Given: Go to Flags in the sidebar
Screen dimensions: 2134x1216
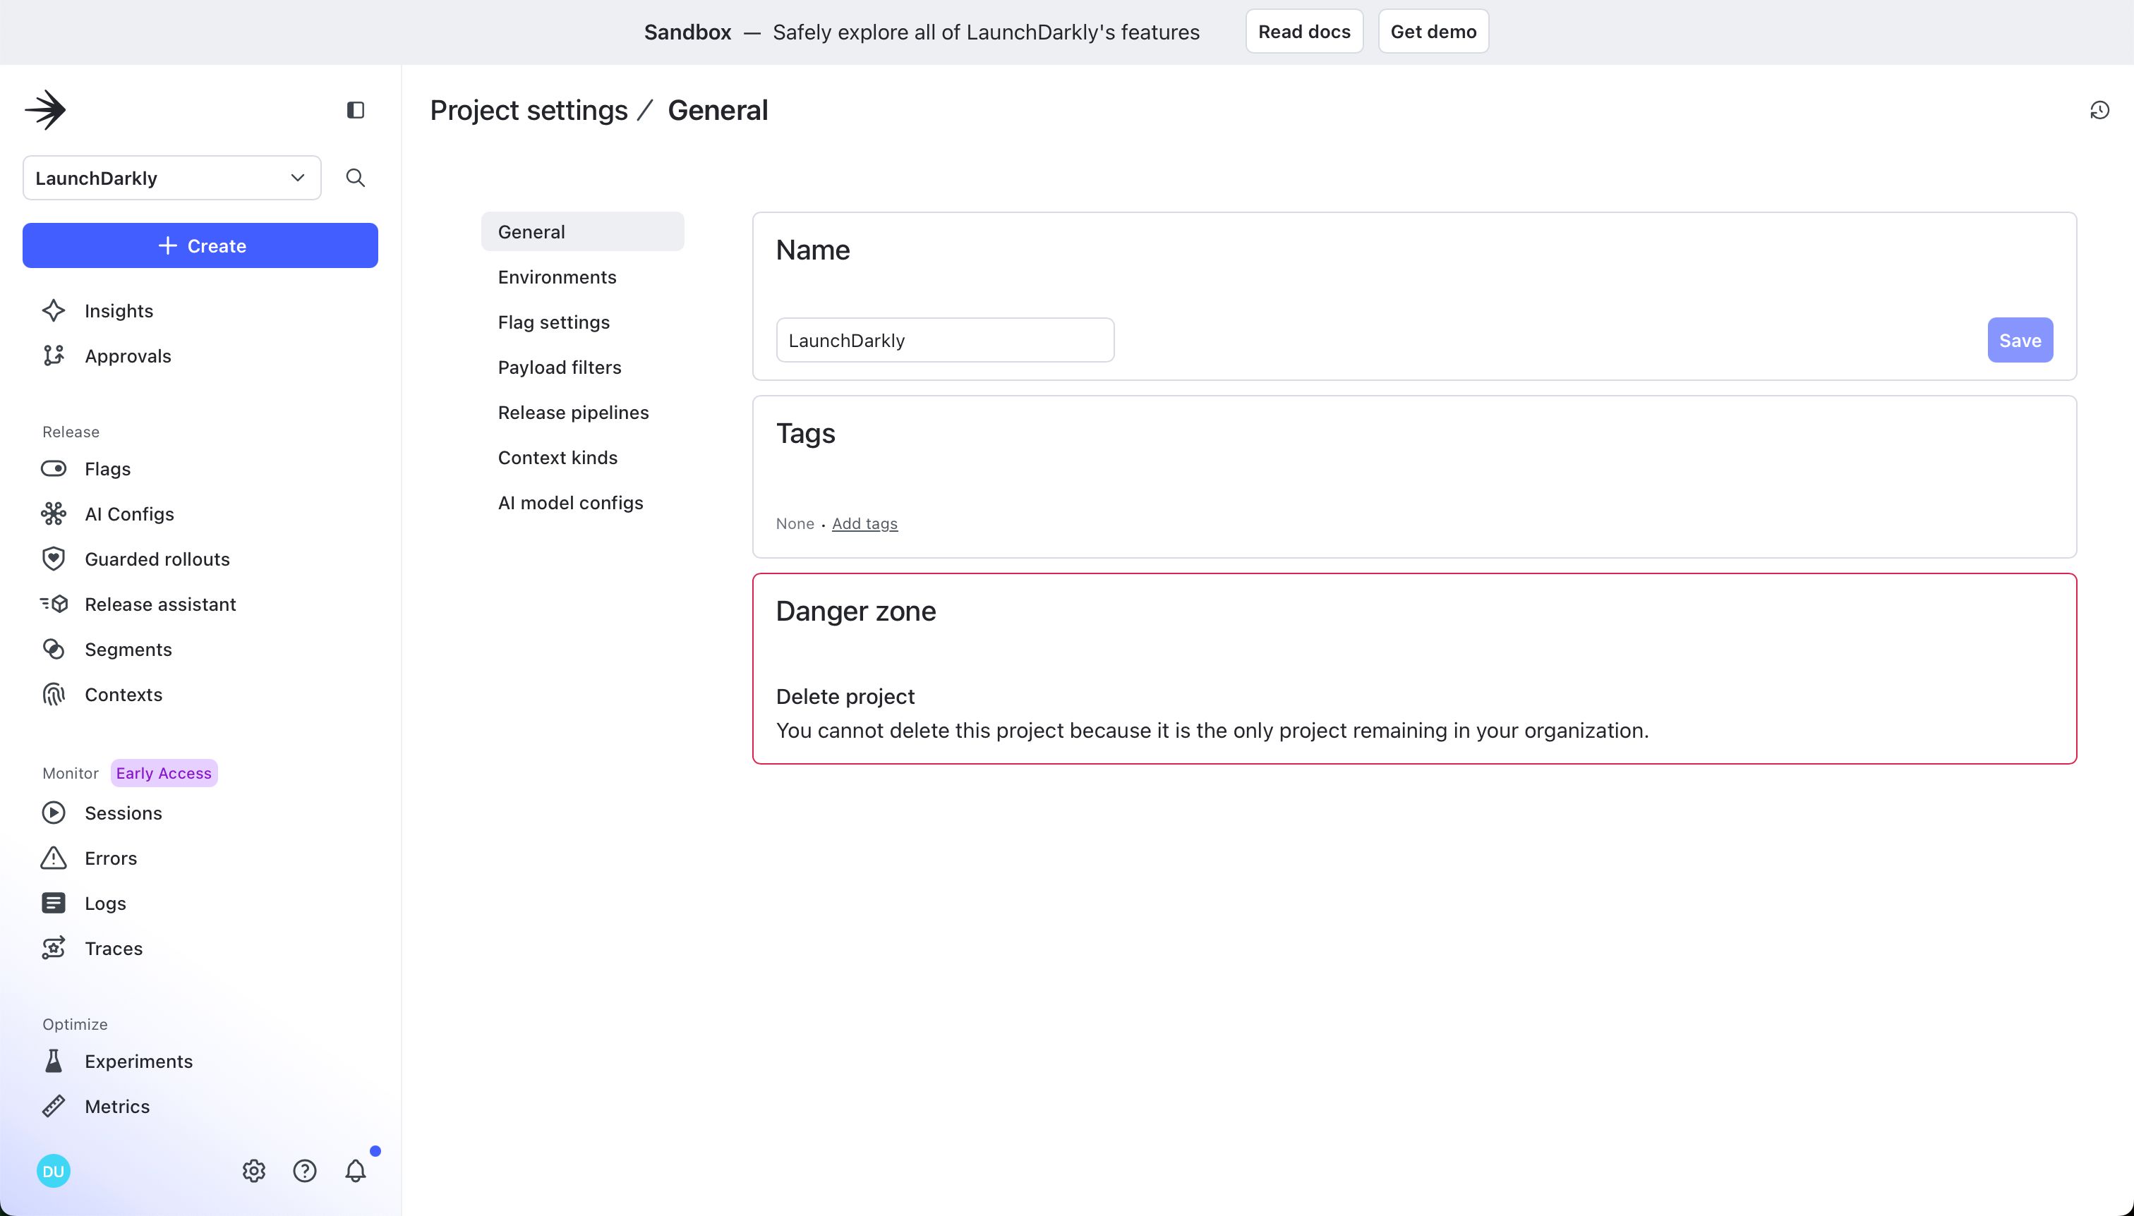Looking at the screenshot, I should (108, 468).
